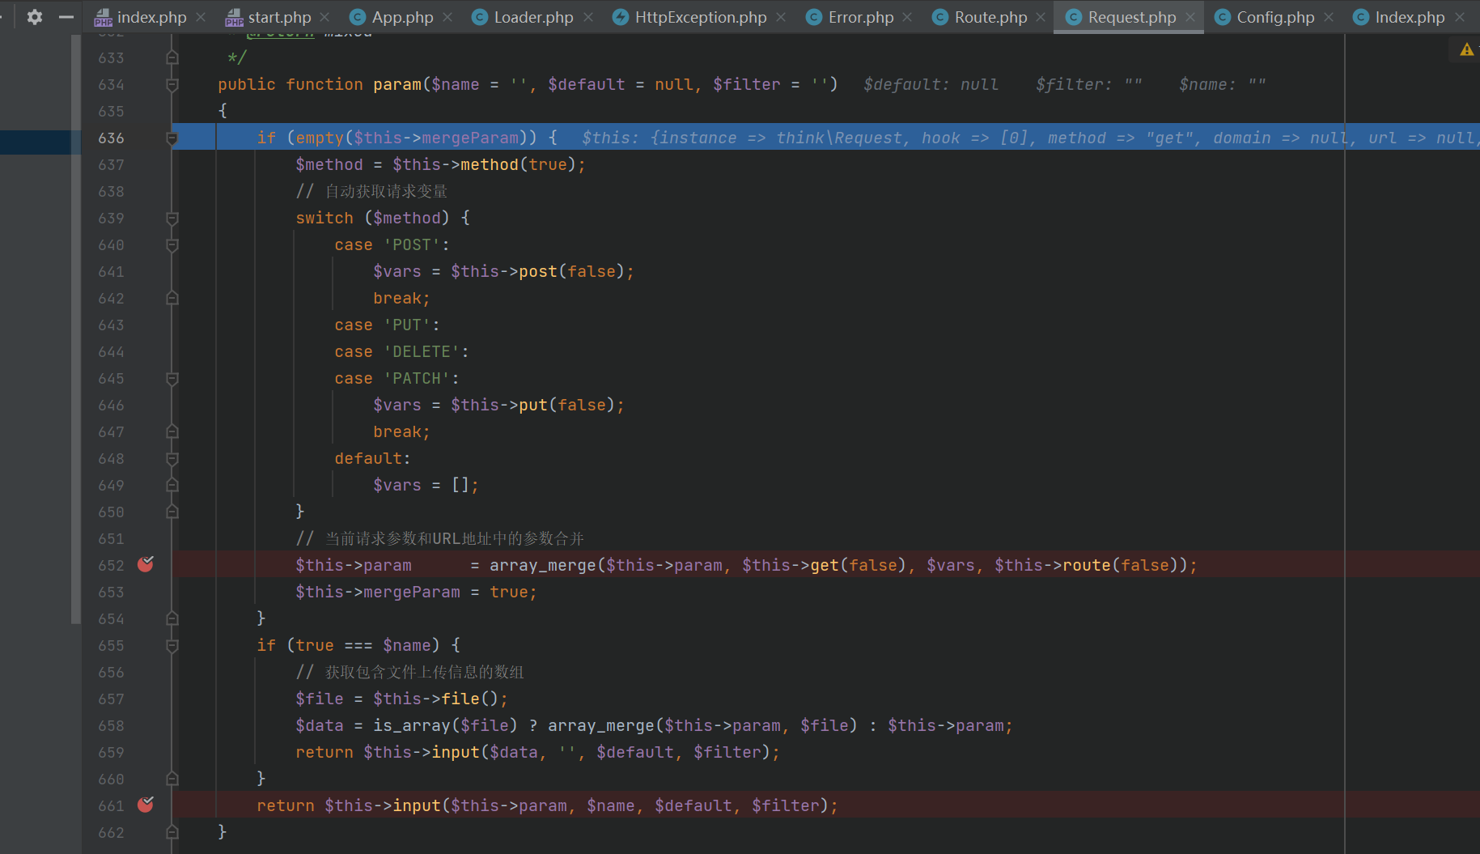The image size is (1480, 854).
Task: Open the Route.php editor tab
Action: pyautogui.click(x=990, y=17)
